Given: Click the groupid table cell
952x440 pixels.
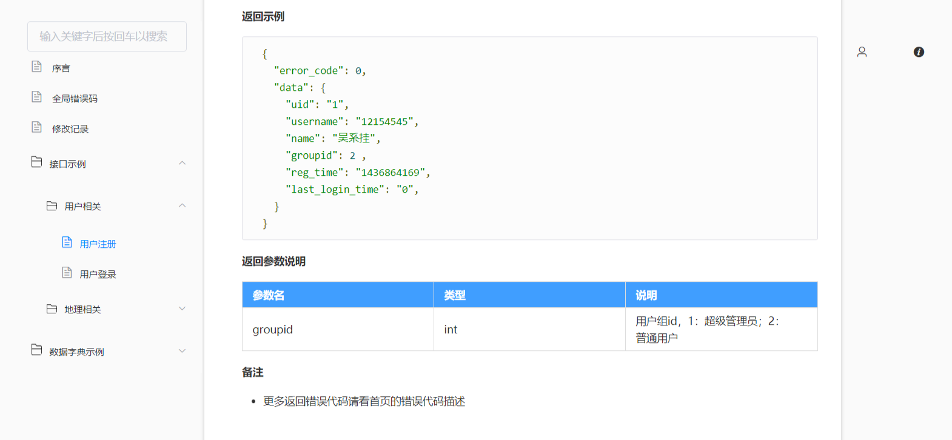Looking at the screenshot, I should click(338, 329).
